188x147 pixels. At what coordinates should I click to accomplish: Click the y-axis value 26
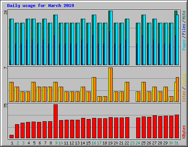6,12
